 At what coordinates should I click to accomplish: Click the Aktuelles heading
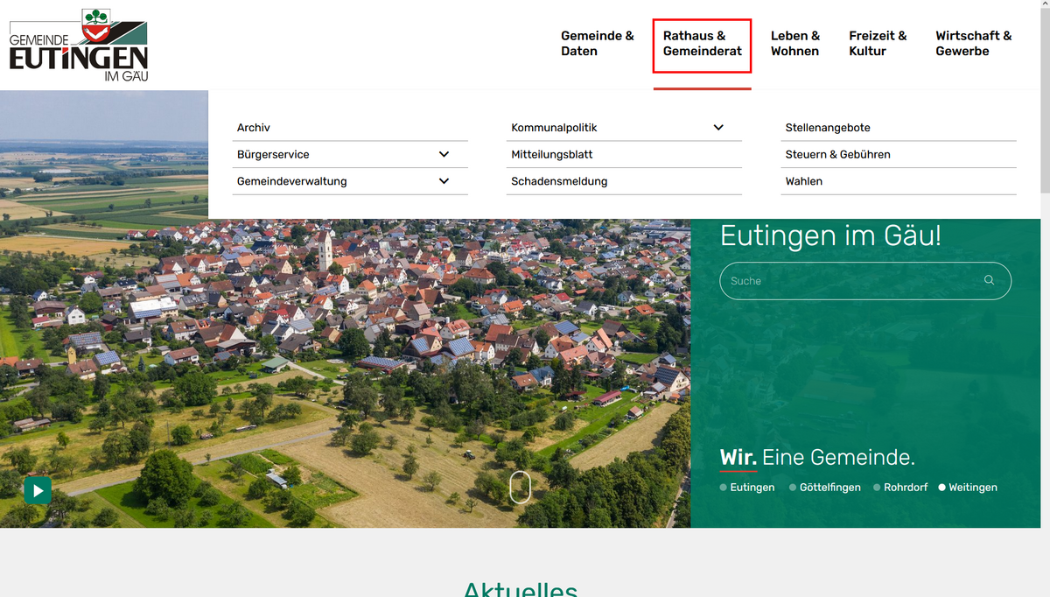521,588
